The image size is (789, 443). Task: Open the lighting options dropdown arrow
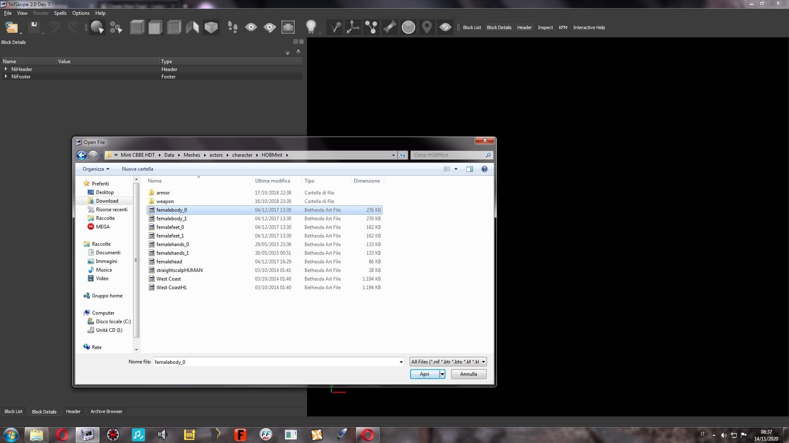[x=320, y=33]
